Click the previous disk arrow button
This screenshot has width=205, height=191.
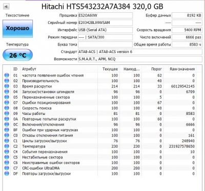coord(6,7)
